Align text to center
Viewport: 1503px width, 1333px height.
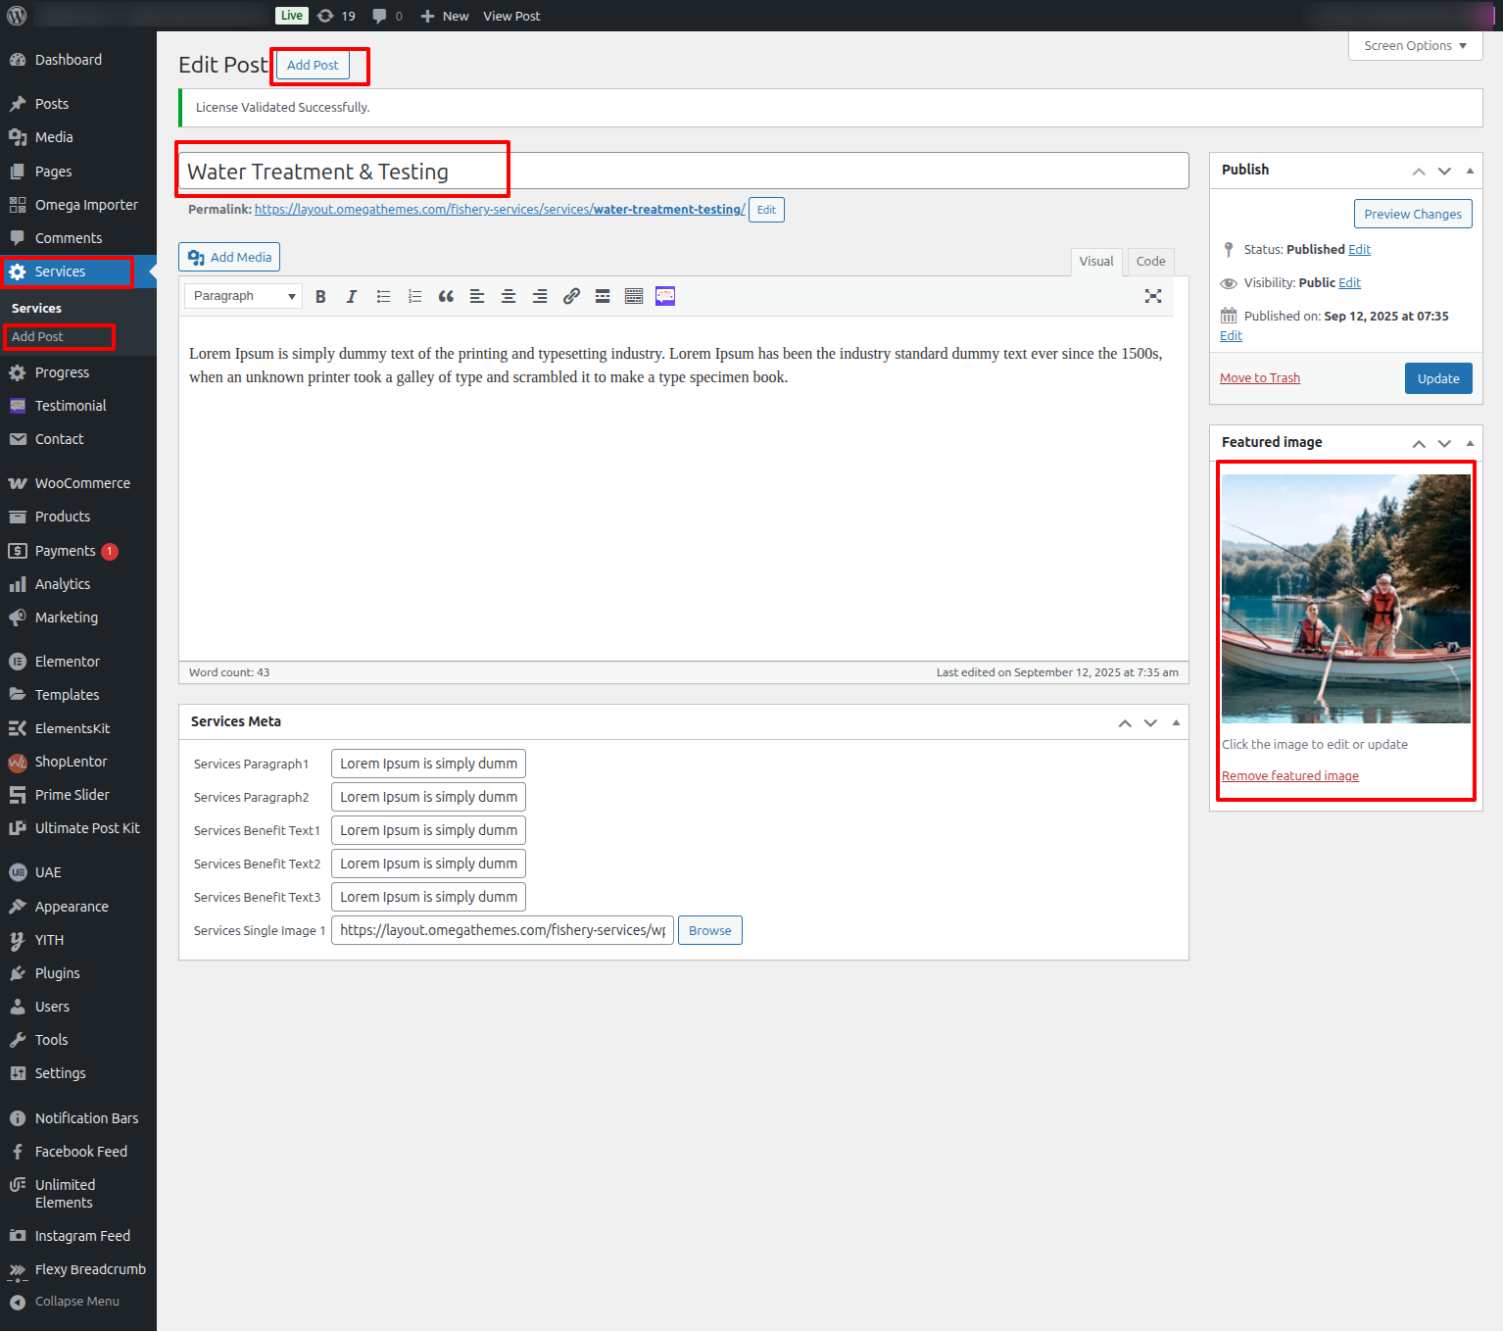click(x=509, y=296)
